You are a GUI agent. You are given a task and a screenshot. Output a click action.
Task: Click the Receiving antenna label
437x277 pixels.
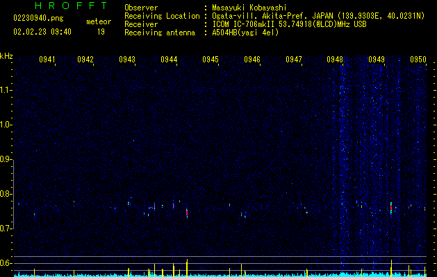pos(160,33)
